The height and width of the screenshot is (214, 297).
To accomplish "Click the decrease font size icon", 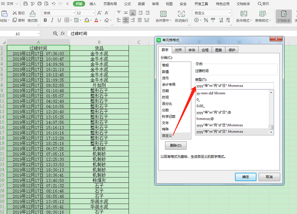I will pyautogui.click(x=107, y=13).
